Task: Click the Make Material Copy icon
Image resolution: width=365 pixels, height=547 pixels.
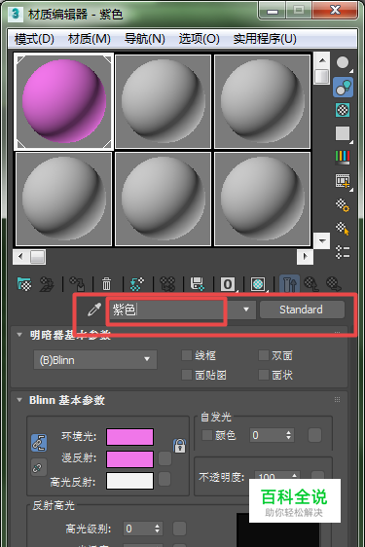Action: click(137, 284)
